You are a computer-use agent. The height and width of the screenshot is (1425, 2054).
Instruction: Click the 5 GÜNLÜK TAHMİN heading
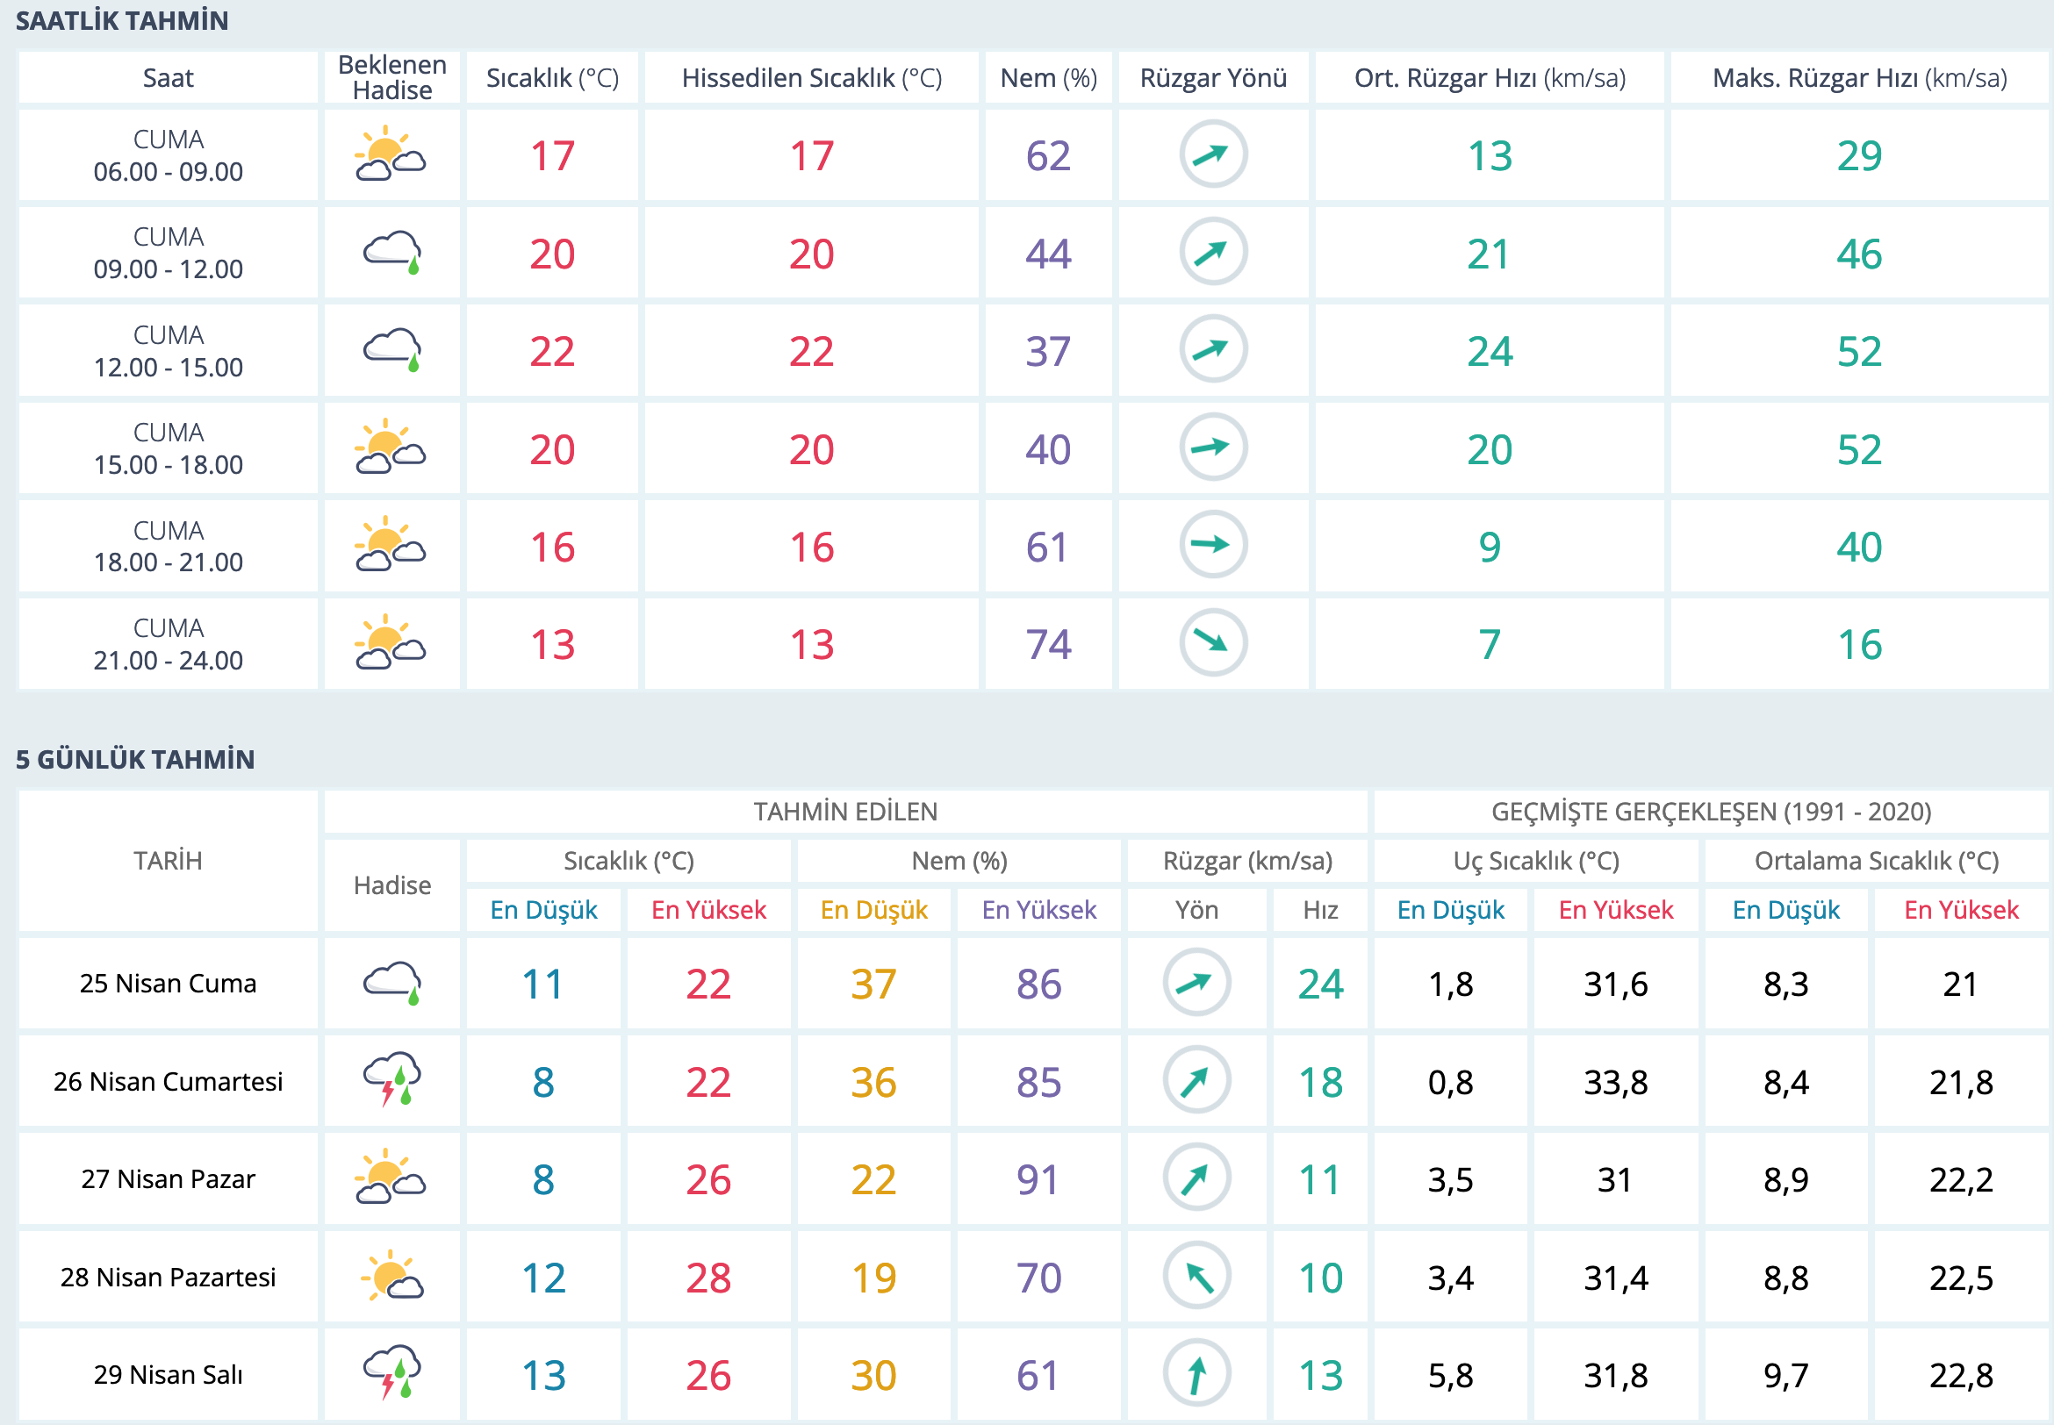point(135,760)
